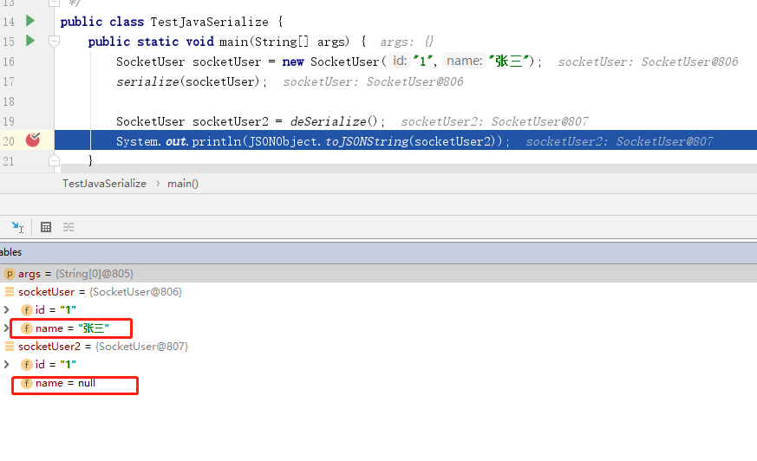The image size is (757, 461).
Task: Run main method from line 15 gutter arrow
Action: tap(30, 41)
